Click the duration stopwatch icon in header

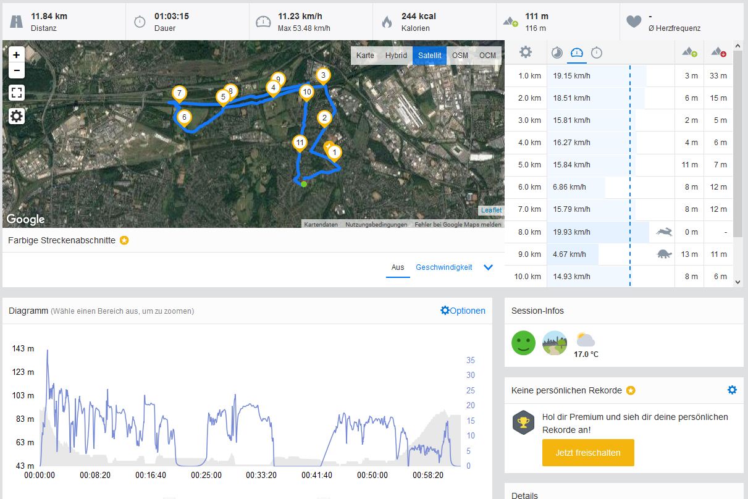[140, 22]
